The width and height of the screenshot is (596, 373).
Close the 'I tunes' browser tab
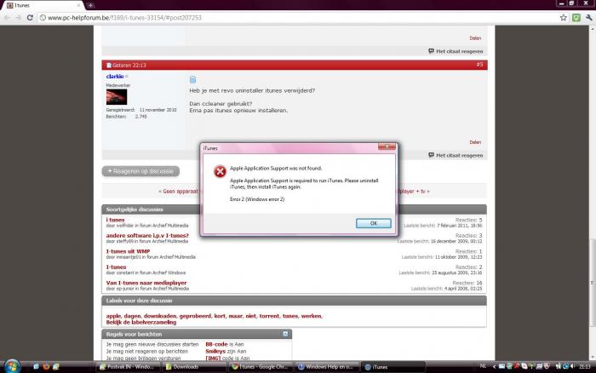(78, 5)
